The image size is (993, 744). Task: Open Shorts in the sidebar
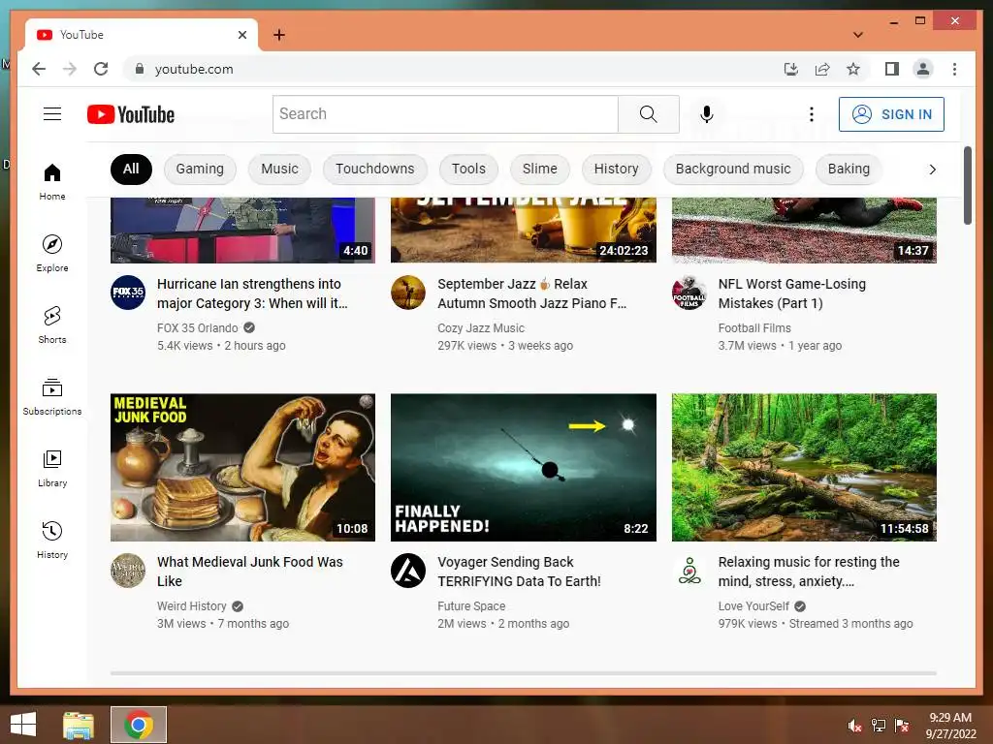click(52, 325)
